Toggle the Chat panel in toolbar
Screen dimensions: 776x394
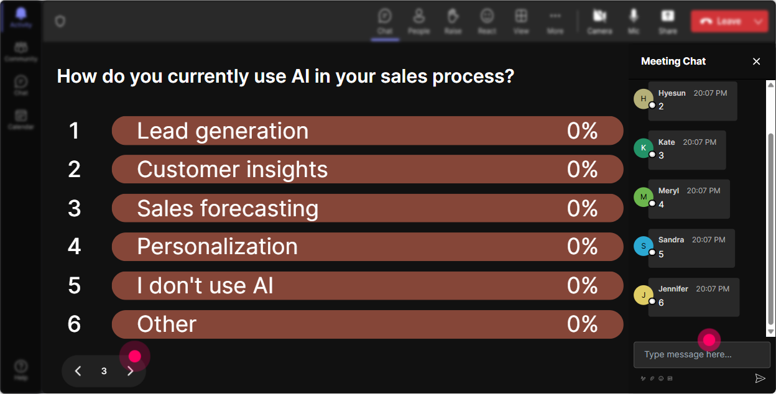[x=385, y=21]
